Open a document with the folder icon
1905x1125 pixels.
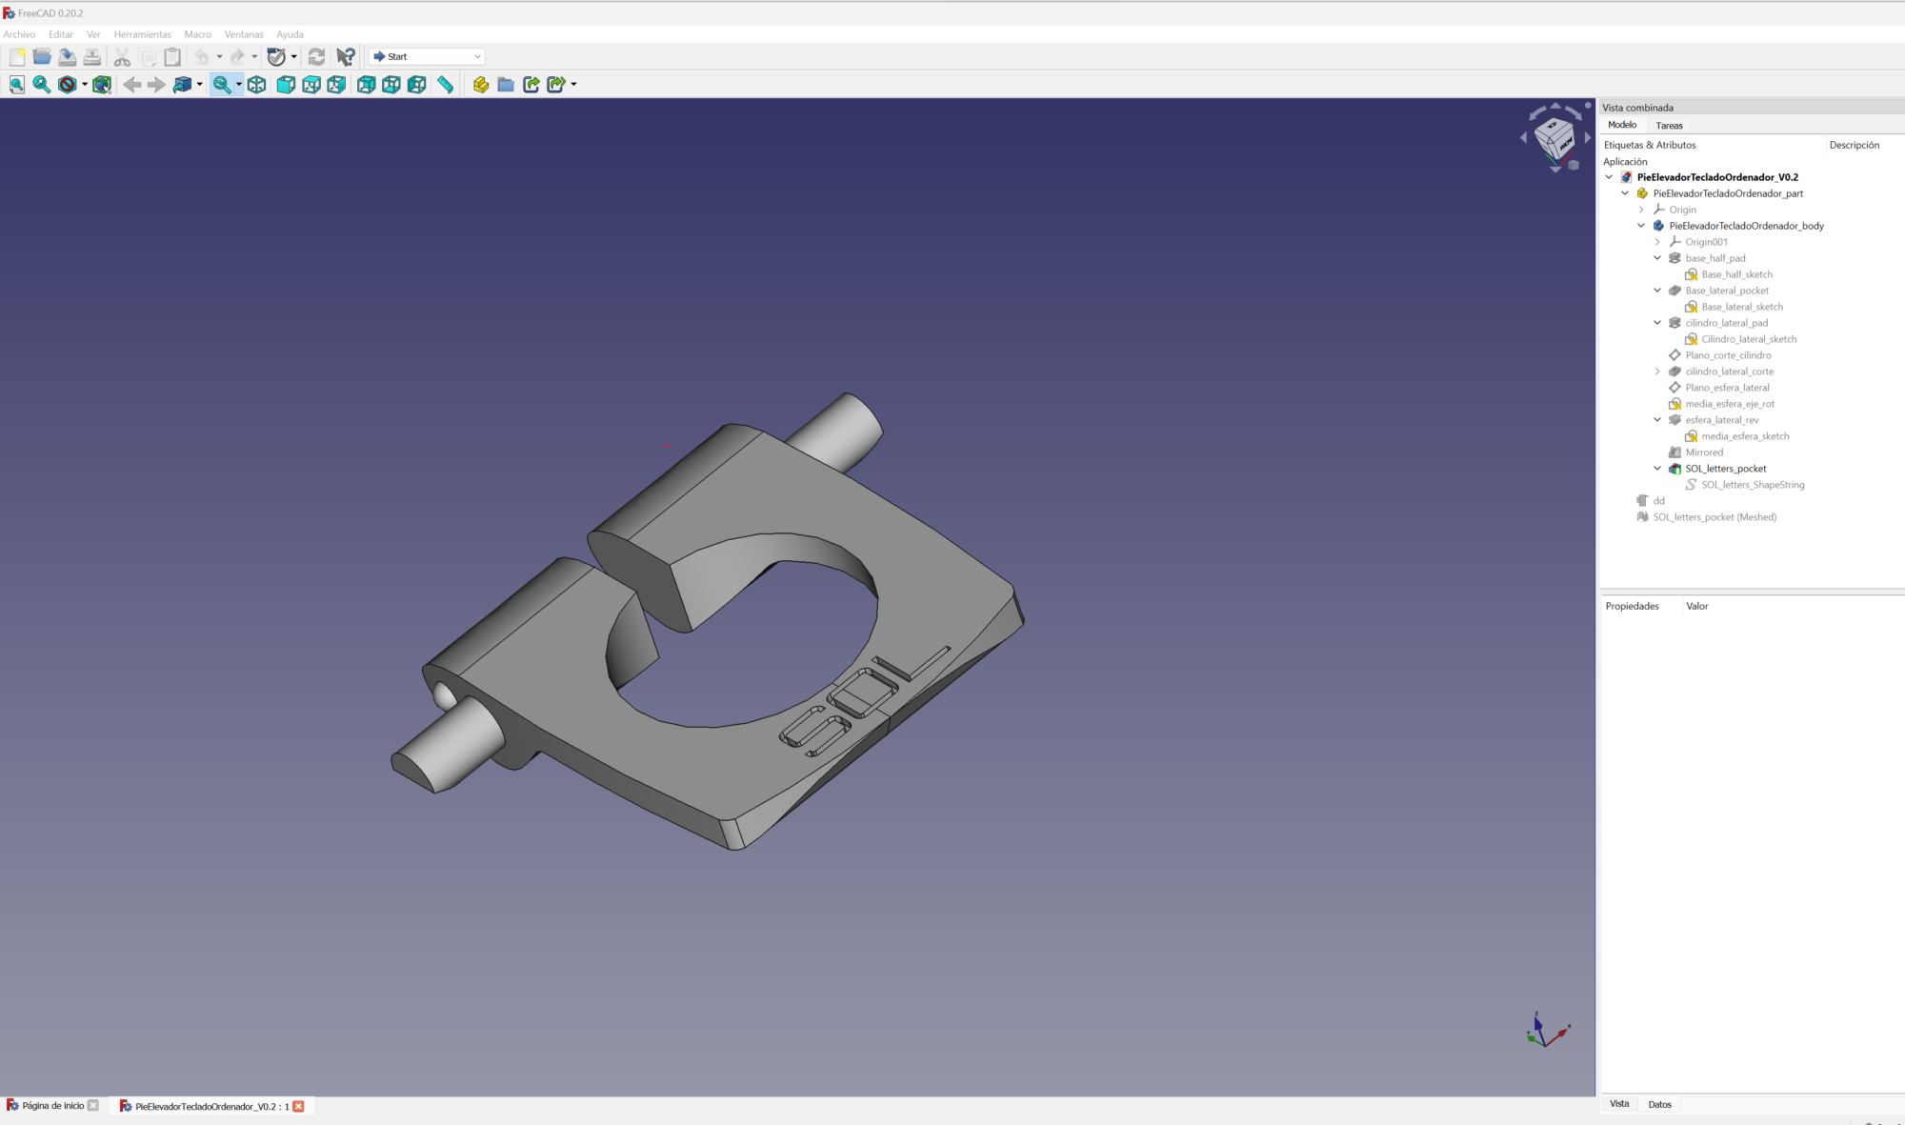click(x=42, y=57)
